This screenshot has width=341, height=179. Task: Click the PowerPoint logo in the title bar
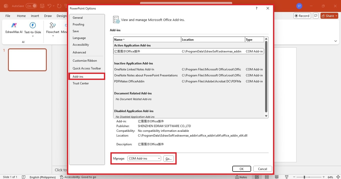(x=6, y=6)
